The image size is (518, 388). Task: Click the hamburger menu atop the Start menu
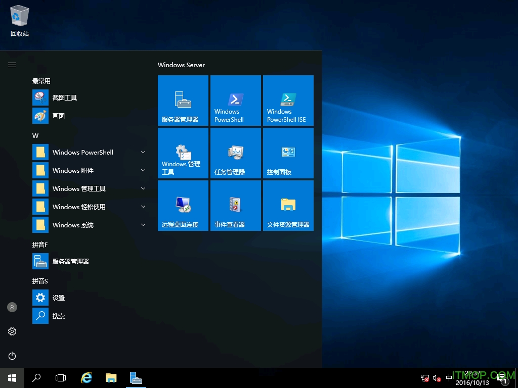click(12, 65)
